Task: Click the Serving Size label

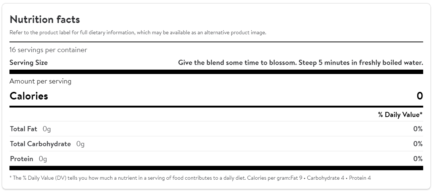Action: tap(28, 63)
